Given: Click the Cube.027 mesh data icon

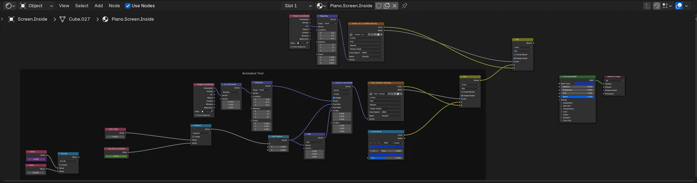Looking at the screenshot, I should pos(62,19).
